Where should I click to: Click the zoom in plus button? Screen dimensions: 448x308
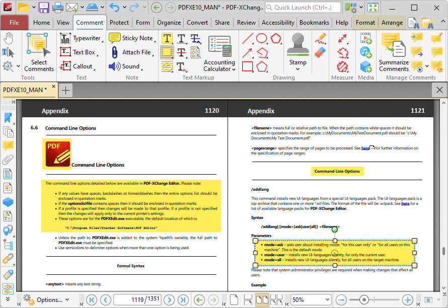coord(407,300)
